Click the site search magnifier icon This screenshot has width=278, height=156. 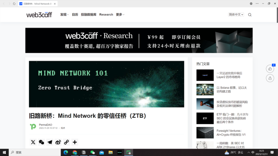tap(250, 15)
